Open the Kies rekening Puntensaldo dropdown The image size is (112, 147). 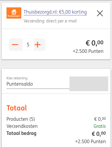click(x=38, y=83)
